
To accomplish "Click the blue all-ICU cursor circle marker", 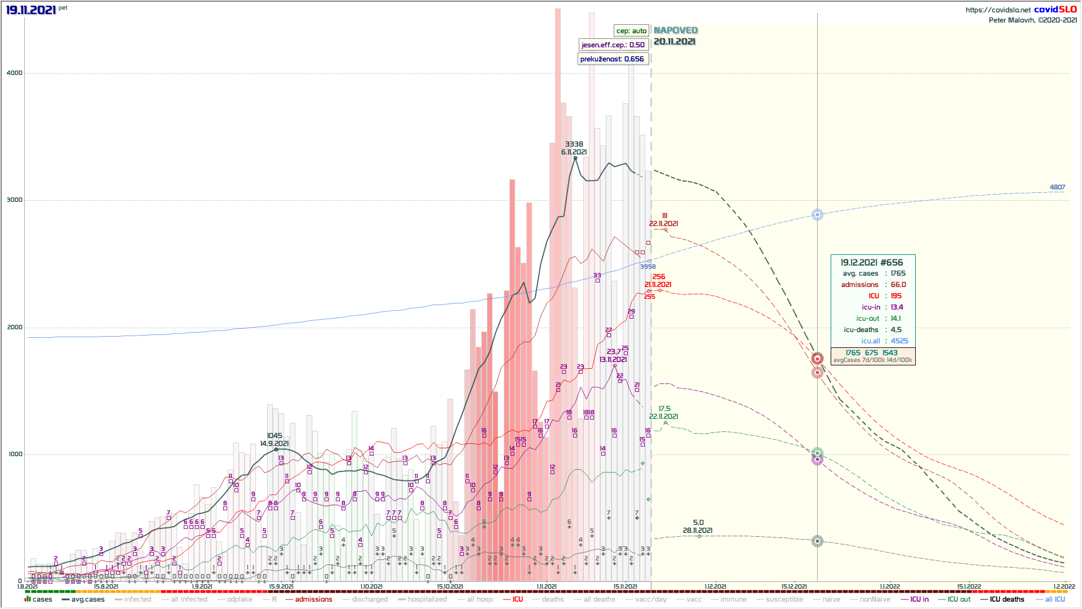I will pos(817,215).
